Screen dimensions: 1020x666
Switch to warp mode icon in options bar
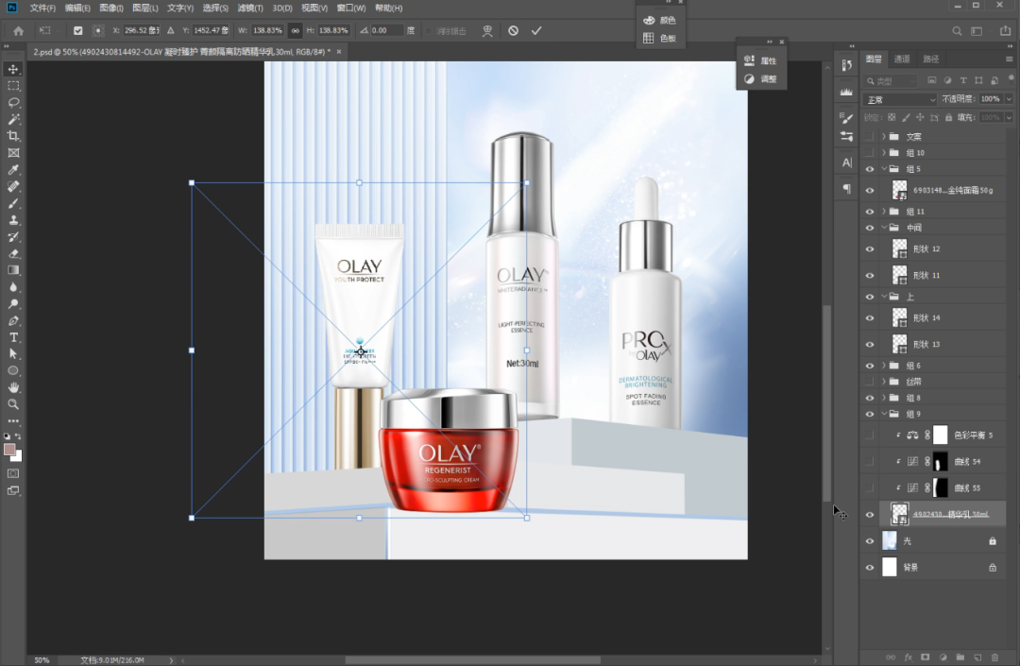[487, 30]
